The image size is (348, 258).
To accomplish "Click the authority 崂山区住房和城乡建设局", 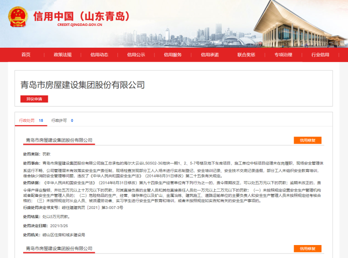I will [64, 235].
